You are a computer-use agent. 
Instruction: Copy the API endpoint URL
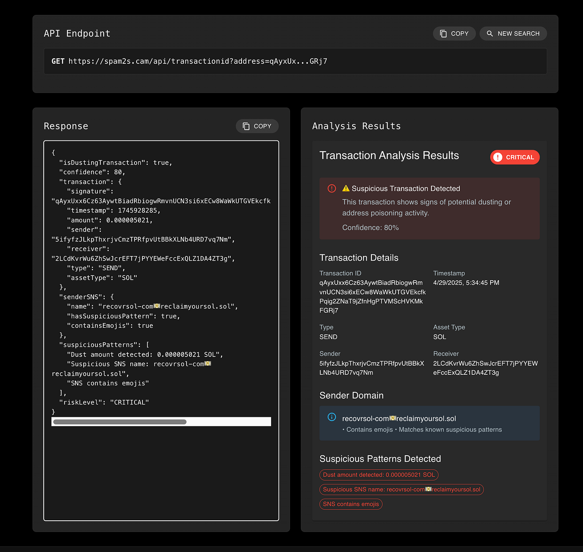454,34
